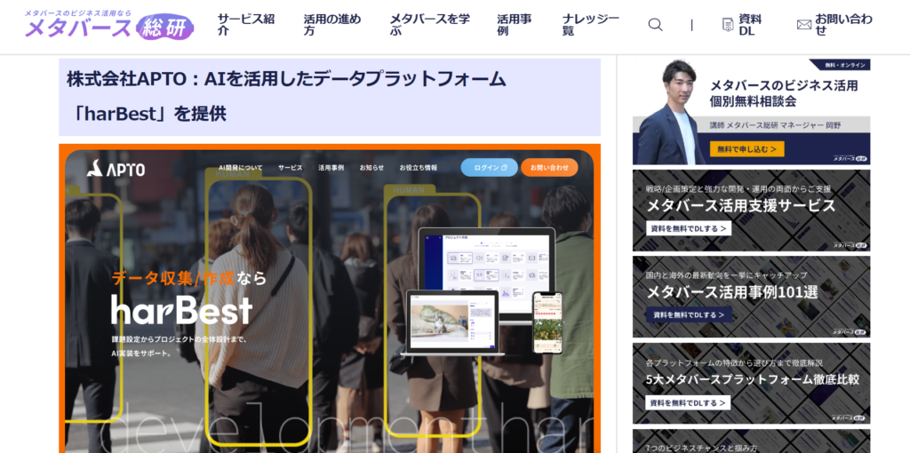Click the APTO logo in screenshot
The height and width of the screenshot is (453, 910).
click(116, 168)
